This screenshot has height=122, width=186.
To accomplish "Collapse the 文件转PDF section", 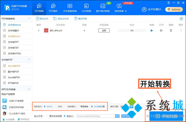I will 29,59.
